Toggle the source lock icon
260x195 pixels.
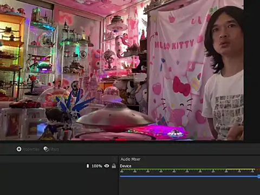114,166
